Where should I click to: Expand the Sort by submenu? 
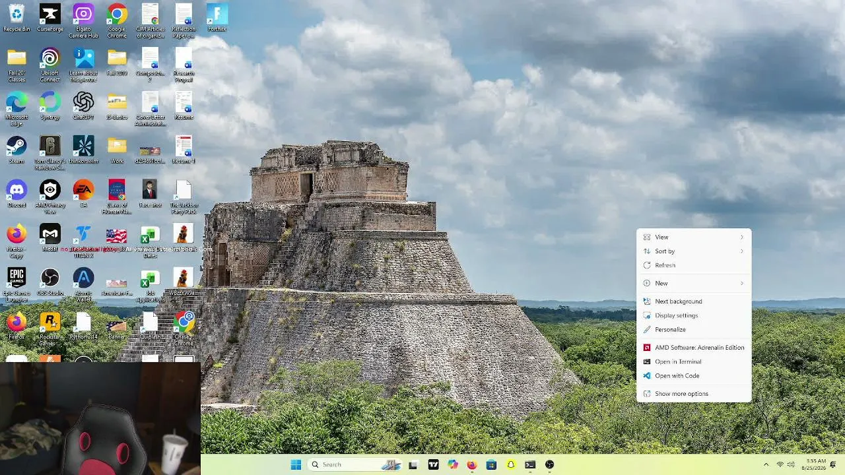point(694,251)
